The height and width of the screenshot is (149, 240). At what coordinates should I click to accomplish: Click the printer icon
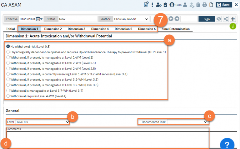205,5
